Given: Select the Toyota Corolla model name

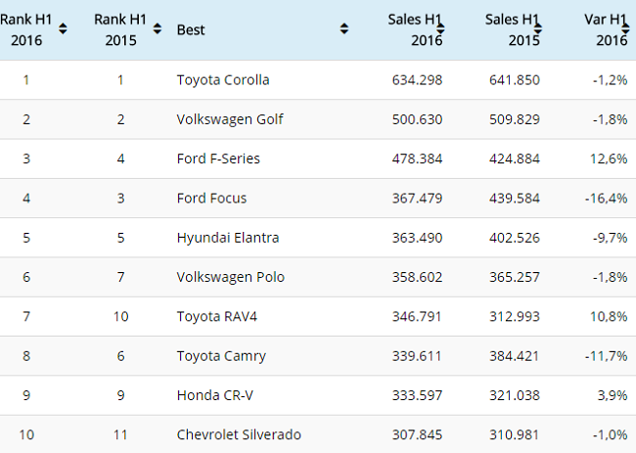Looking at the screenshot, I should click(223, 80).
